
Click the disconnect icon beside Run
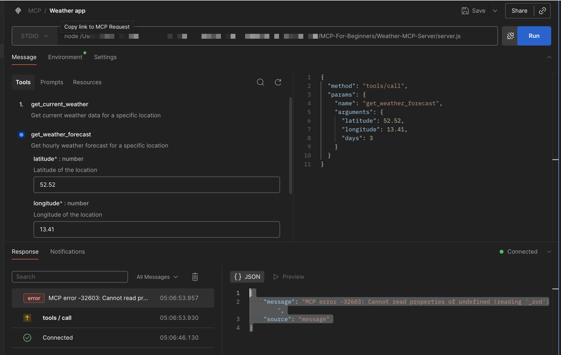coord(510,36)
